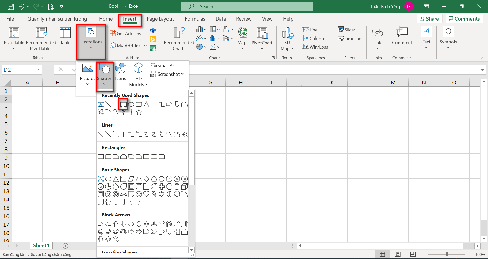Screen dimensions: 488x259
Task: Select the Rectangle shape in Recently Used
Action: pos(124,104)
